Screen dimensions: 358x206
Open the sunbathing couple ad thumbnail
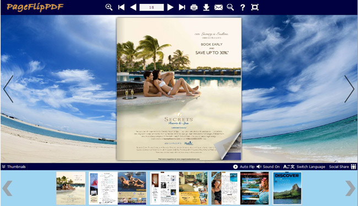pos(132,188)
